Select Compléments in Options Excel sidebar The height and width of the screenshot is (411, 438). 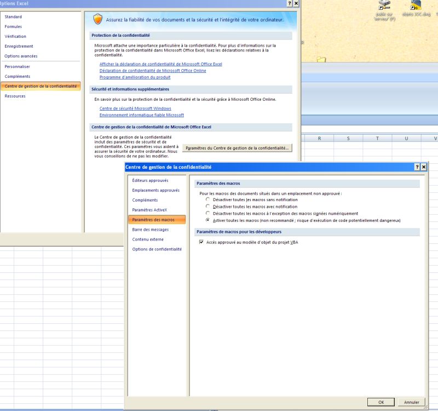click(x=41, y=76)
